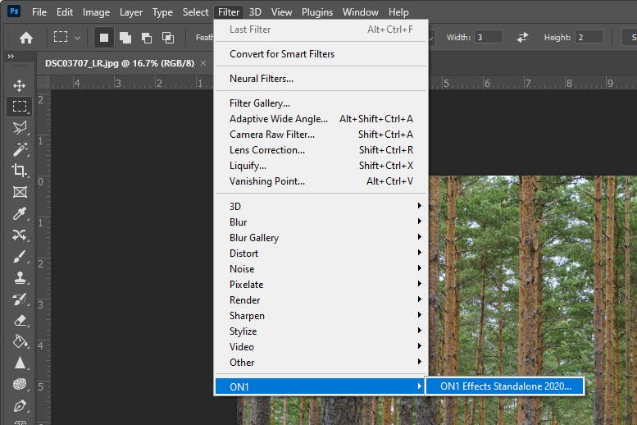Select the History Brush tool
Viewport: 637px width, 425px height.
click(x=19, y=299)
